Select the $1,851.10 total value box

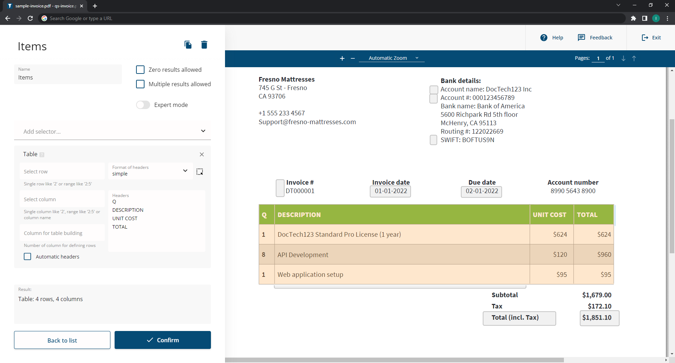(599, 318)
